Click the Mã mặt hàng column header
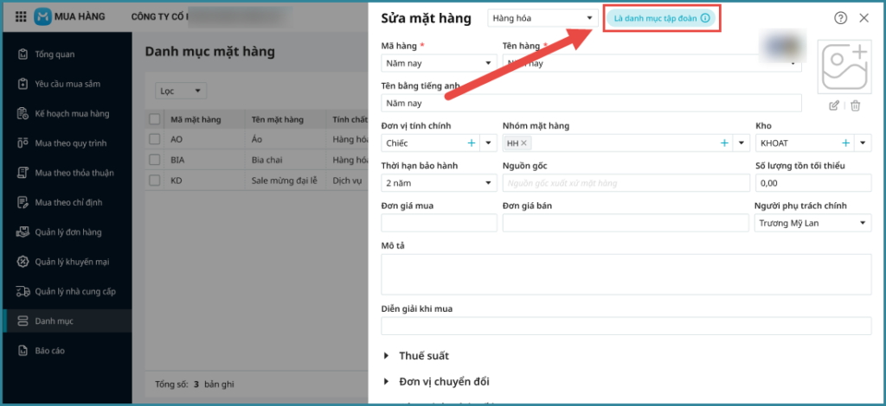Image resolution: width=886 pixels, height=406 pixels. point(196,119)
